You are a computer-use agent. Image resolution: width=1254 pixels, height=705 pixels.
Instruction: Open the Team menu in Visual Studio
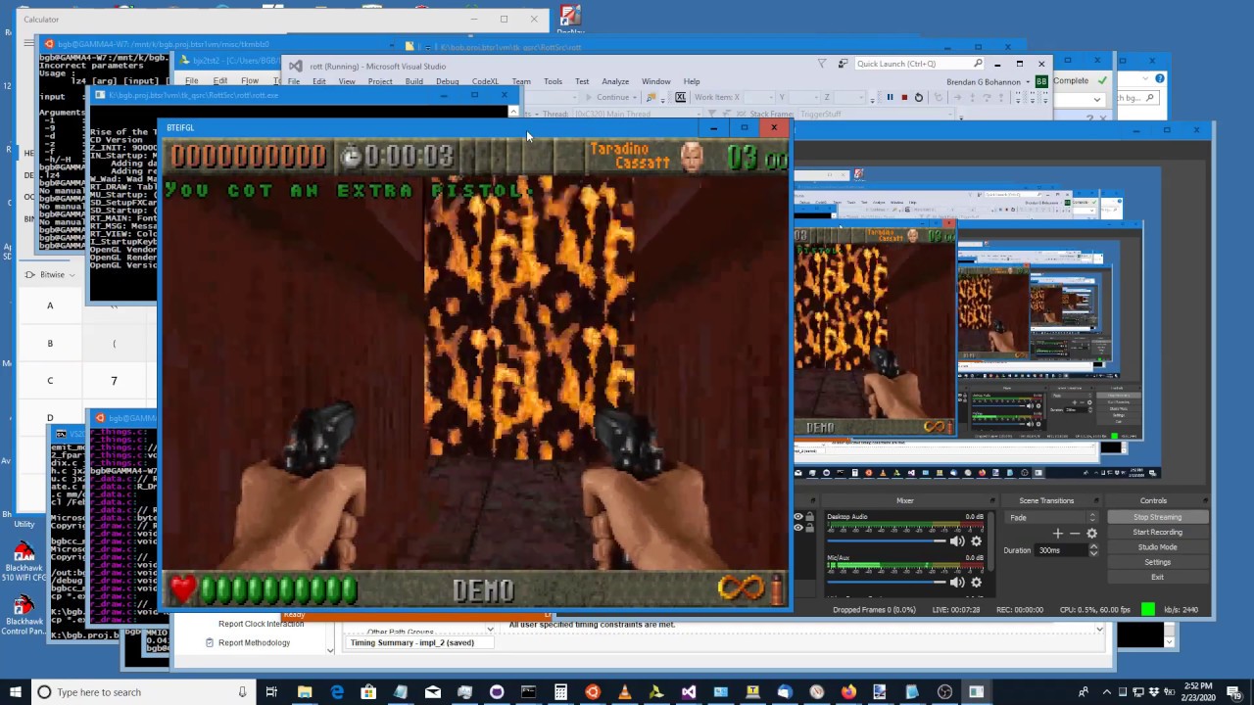(x=521, y=81)
